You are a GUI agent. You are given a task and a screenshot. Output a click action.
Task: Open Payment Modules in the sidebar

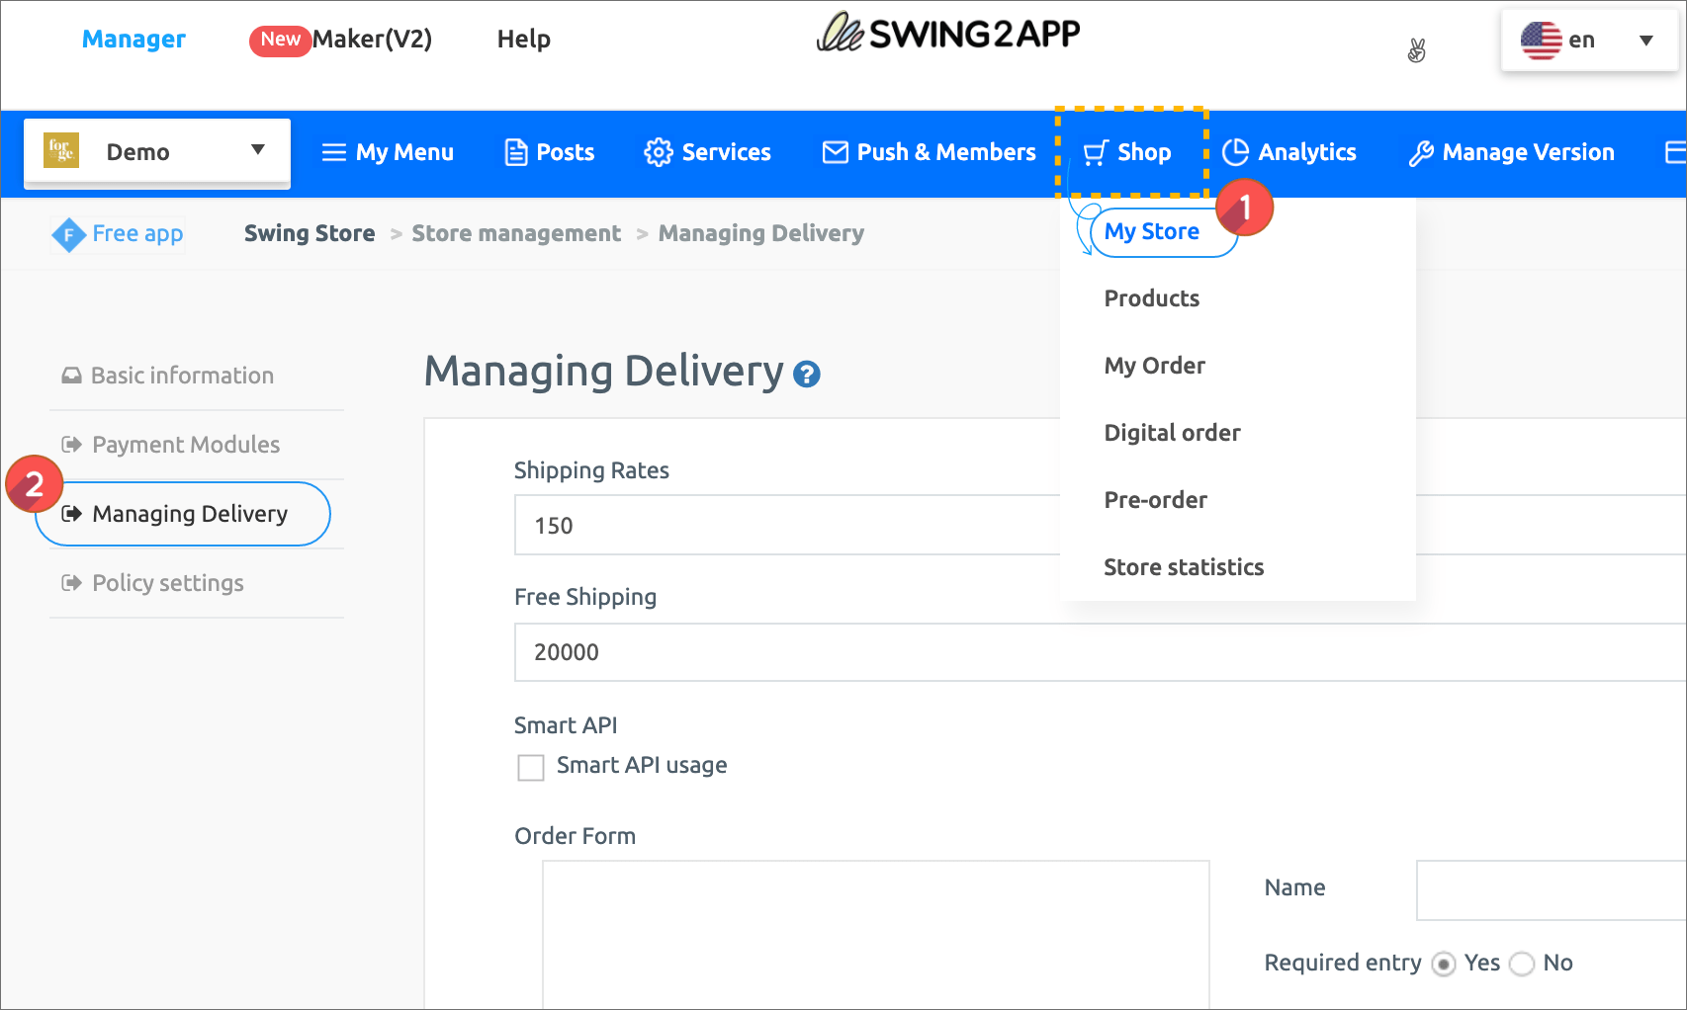tap(185, 445)
